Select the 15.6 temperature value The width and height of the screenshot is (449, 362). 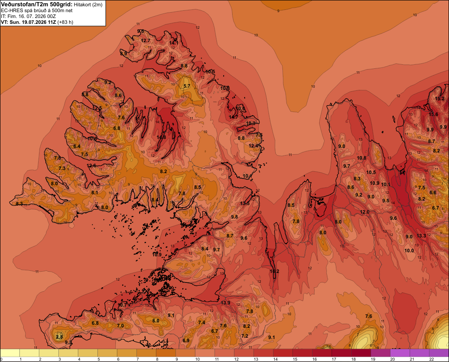point(433,114)
